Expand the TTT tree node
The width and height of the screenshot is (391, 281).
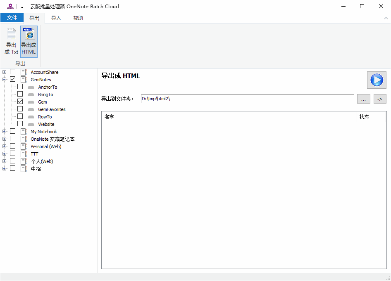click(4, 154)
